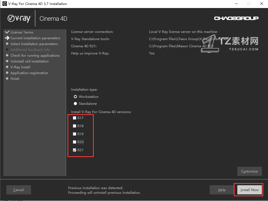Viewport: 268px width, 201px height.
Task: Click the Previous installation was detected message
Action: [x=95, y=188]
